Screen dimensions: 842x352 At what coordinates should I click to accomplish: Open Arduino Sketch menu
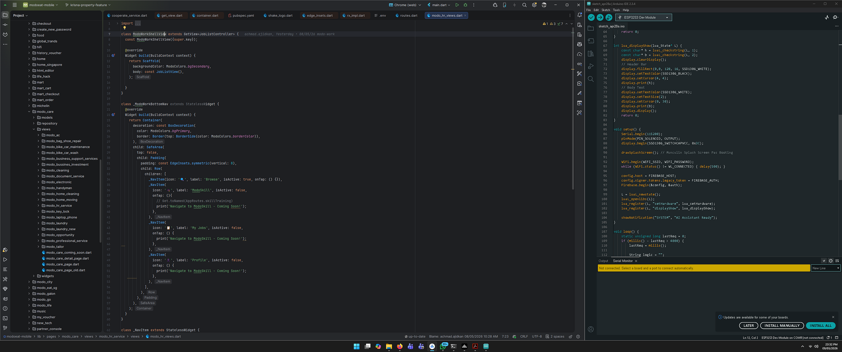tap(606, 10)
